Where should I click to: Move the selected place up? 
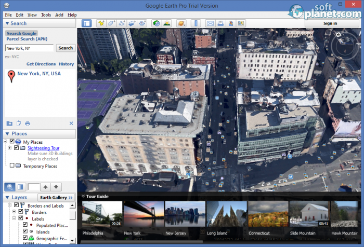[46, 187]
